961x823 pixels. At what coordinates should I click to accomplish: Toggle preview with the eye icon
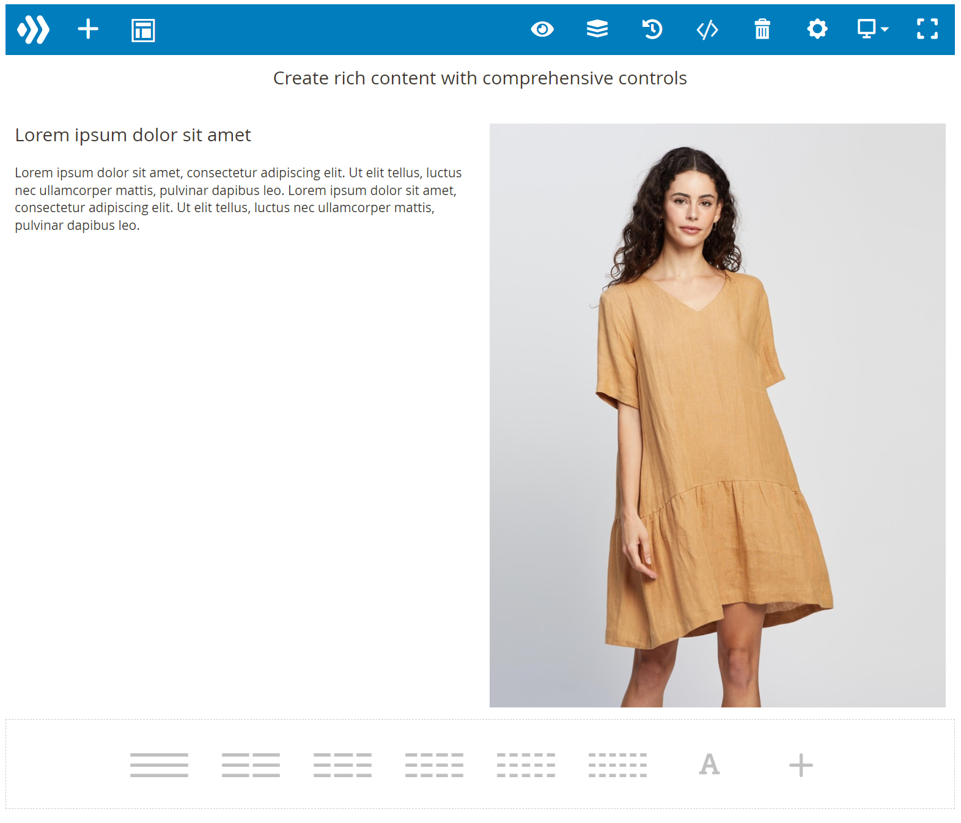click(x=542, y=29)
